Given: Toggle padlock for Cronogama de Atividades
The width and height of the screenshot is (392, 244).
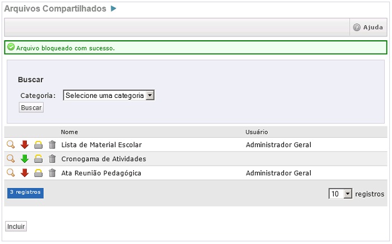Looking at the screenshot, I should pos(38,159).
